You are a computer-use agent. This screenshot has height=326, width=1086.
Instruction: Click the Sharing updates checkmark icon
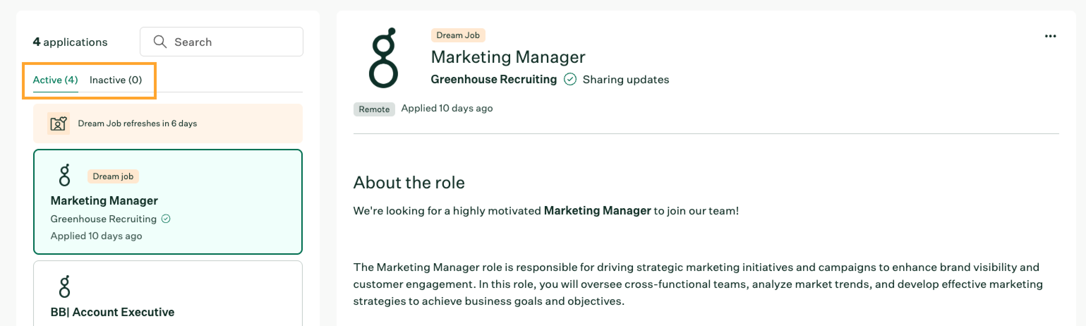point(570,79)
